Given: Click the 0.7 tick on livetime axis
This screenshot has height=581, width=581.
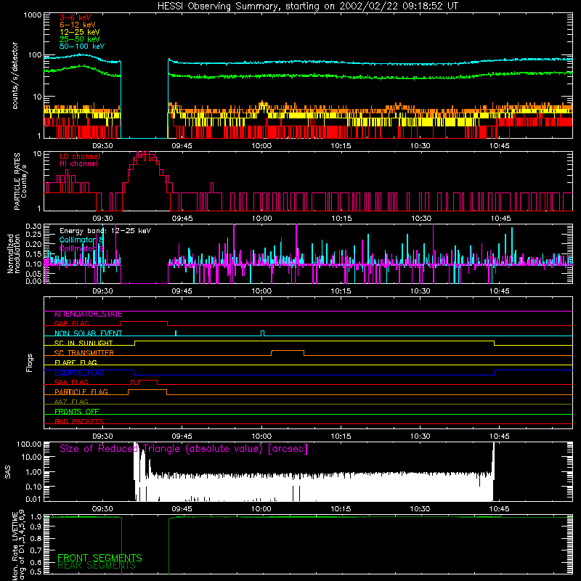Looking at the screenshot, I should tap(36, 550).
